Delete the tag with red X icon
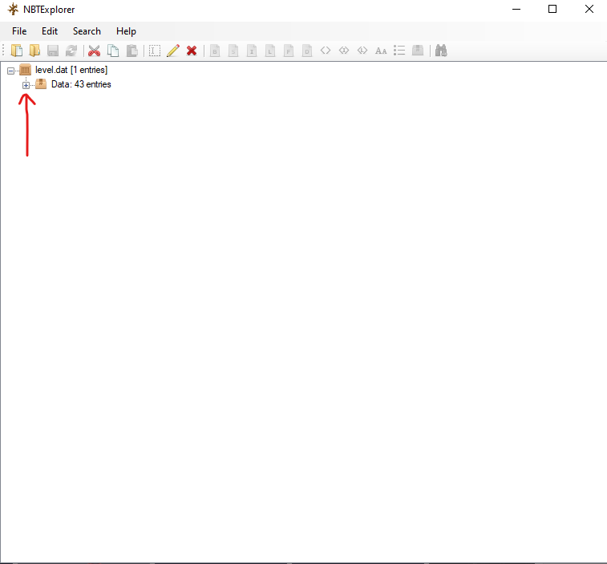Image resolution: width=607 pixels, height=564 pixels. [x=192, y=51]
